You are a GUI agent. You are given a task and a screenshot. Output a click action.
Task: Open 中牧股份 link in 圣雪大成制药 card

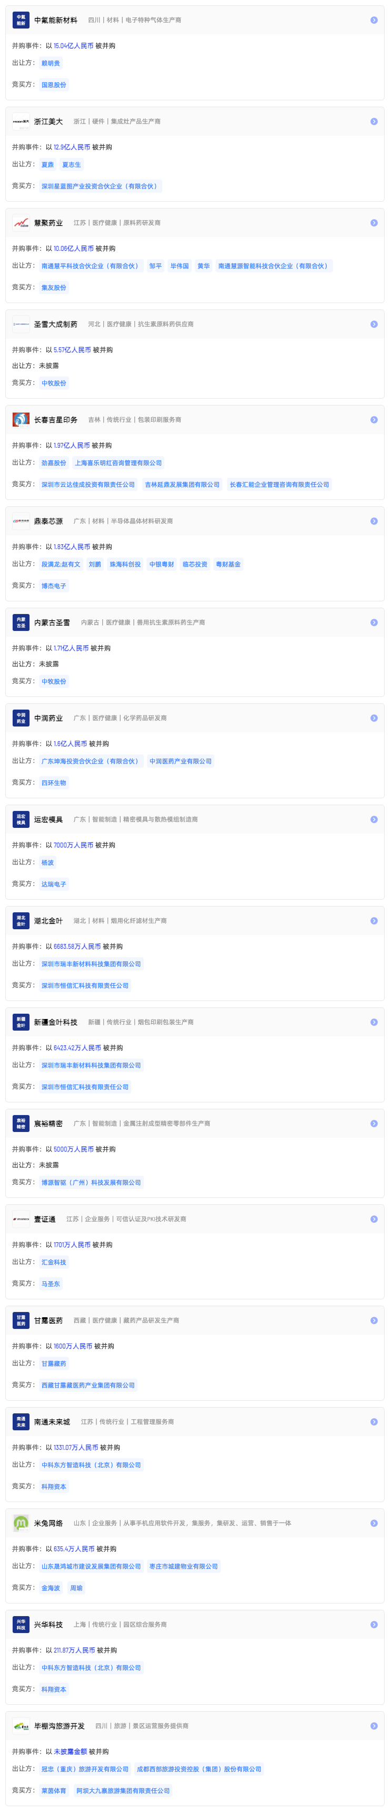tap(53, 383)
